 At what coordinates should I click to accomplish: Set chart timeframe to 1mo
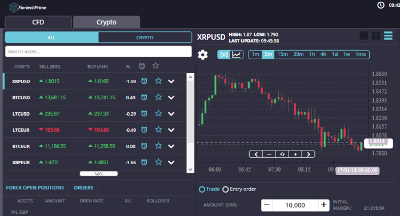pyautogui.click(x=361, y=55)
